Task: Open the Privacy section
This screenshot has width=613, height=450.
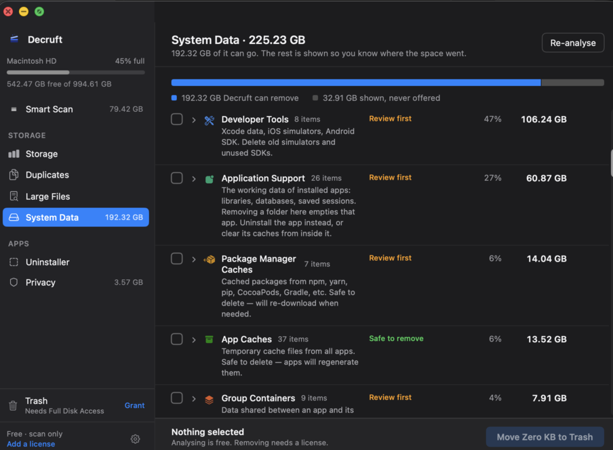Action: click(76, 283)
